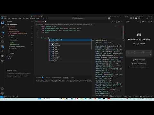Open remote window indicator in status bar
The width and height of the screenshot is (154, 115).
pos(2,97)
